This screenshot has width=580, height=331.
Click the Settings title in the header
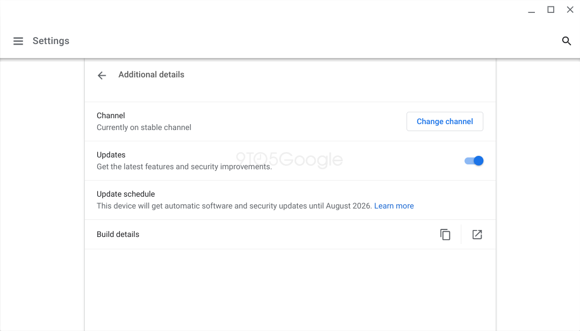50,41
